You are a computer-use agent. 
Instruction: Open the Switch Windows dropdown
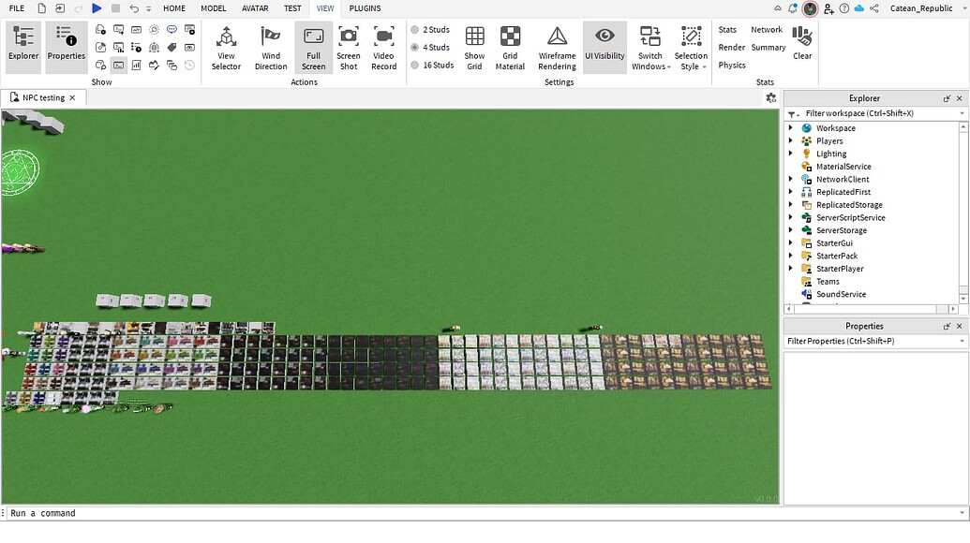pyautogui.click(x=650, y=47)
